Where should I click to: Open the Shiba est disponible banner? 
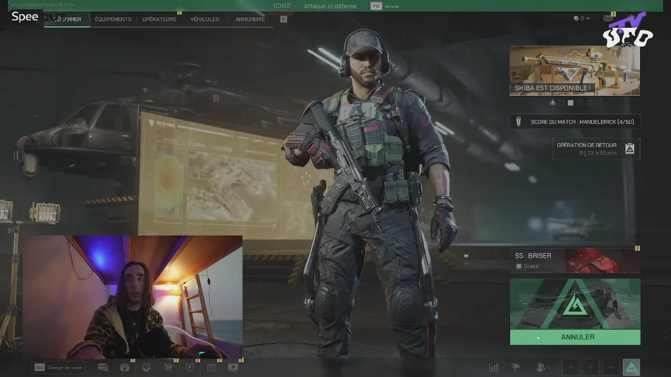[x=575, y=71]
